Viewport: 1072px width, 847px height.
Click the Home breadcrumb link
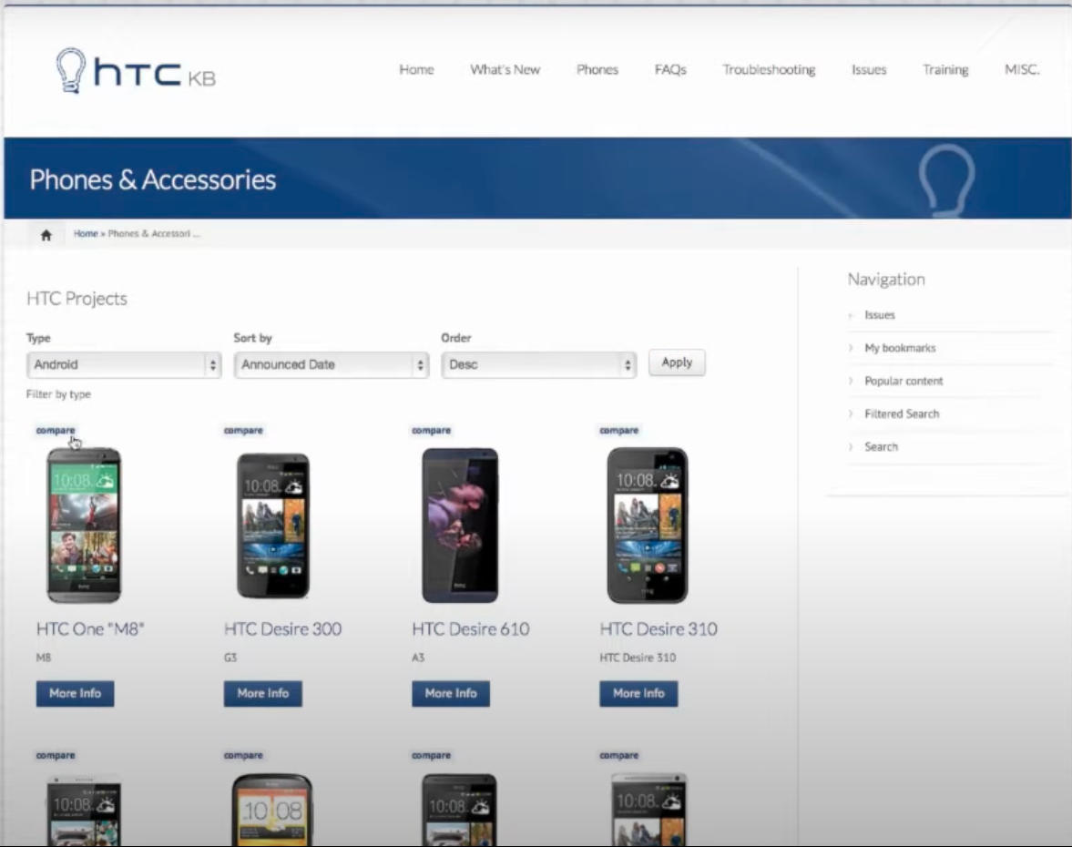pos(86,234)
